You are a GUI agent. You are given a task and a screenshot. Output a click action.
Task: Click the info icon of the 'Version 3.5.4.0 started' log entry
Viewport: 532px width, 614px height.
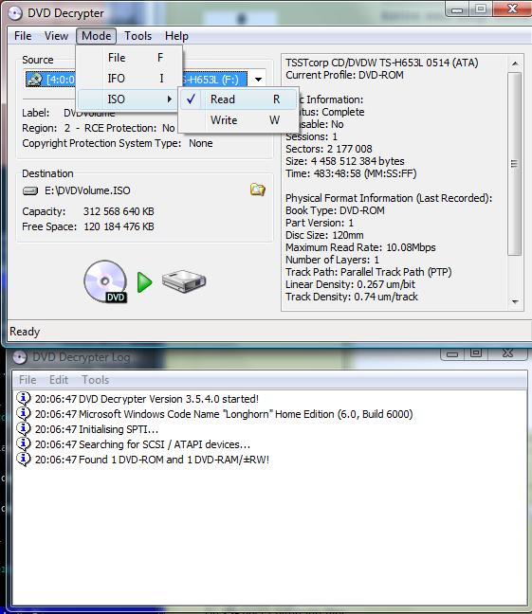point(24,399)
